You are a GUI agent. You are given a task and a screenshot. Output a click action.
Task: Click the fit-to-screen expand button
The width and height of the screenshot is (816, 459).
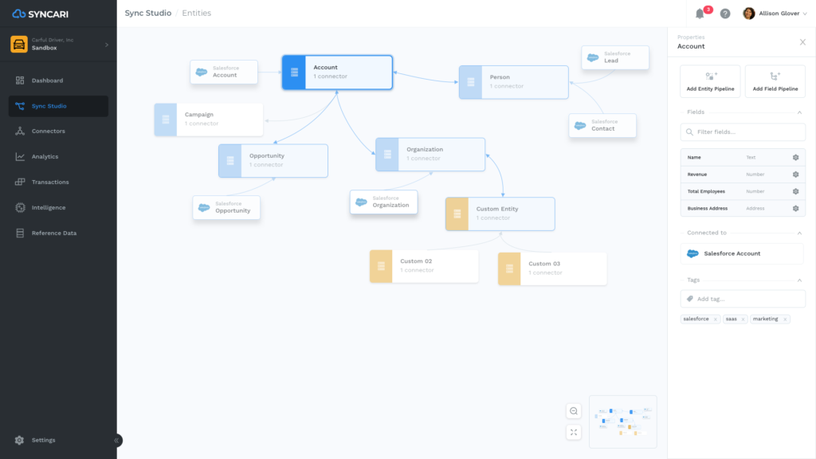(x=574, y=433)
